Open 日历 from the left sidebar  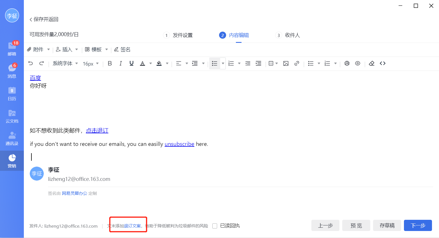12,94
